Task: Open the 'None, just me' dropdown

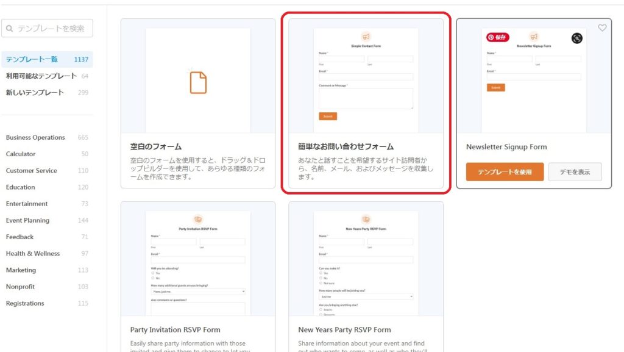Action: point(198,292)
